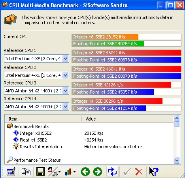185x178 pixels.
Task: Click the Results Interpretation lightbulb icon
Action: click(x=16, y=146)
